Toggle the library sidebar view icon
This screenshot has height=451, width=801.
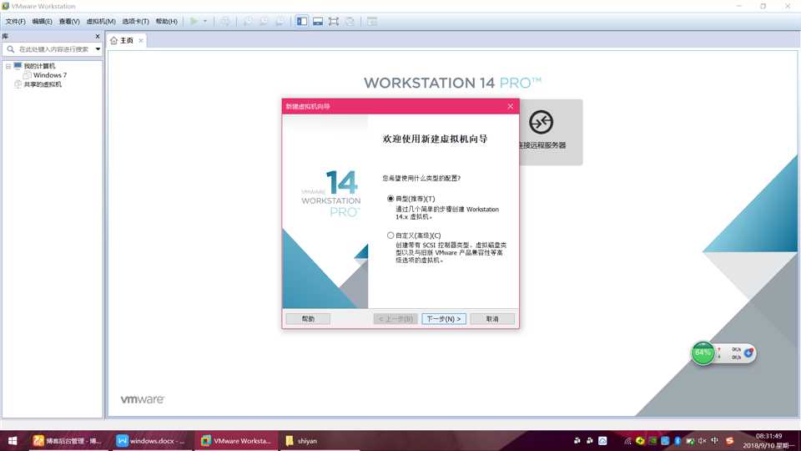point(302,21)
